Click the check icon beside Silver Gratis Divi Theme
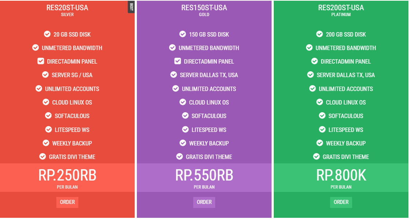 click(42, 156)
